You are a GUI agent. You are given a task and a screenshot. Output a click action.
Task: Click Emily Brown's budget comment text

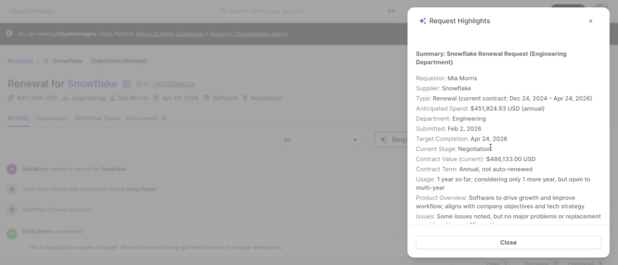pos(155,247)
